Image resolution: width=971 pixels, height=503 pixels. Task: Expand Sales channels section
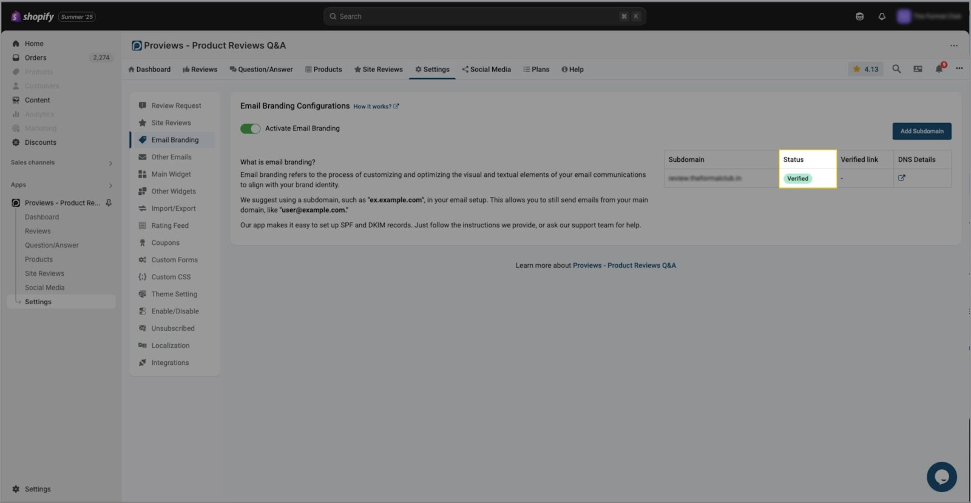[x=110, y=163]
